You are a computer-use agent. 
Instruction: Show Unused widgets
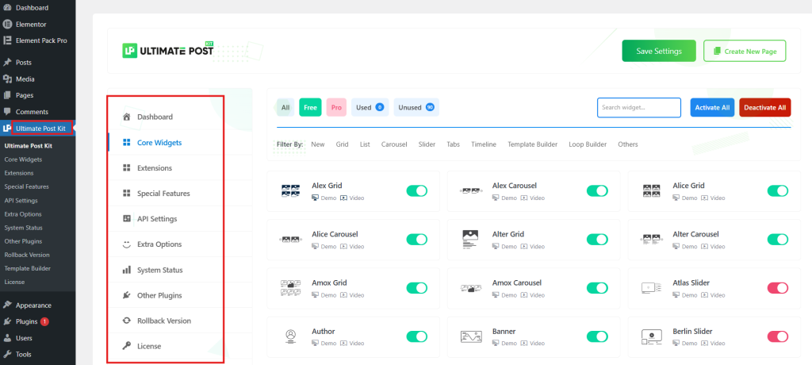(x=416, y=107)
